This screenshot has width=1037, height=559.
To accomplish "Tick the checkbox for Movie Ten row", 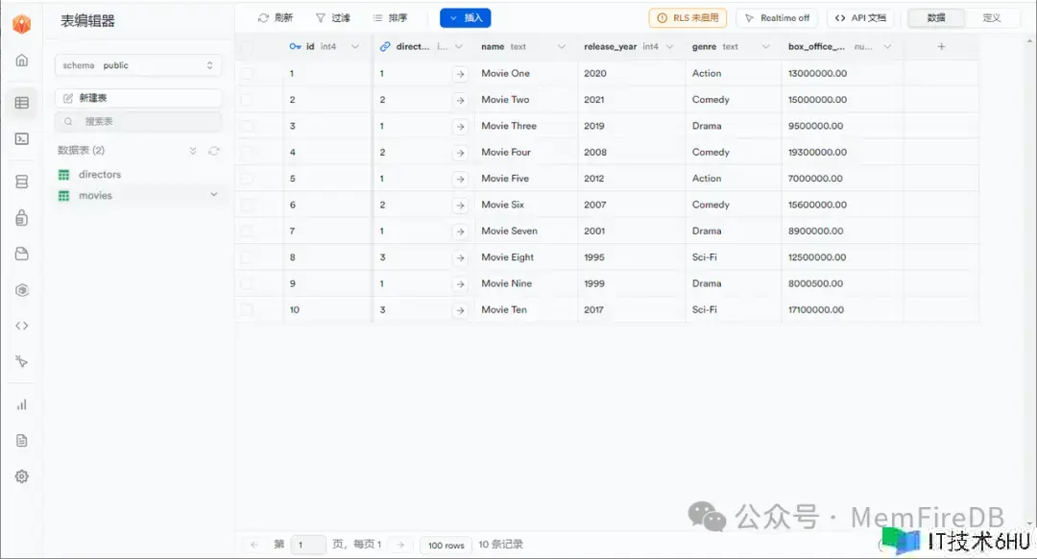I will (x=248, y=310).
